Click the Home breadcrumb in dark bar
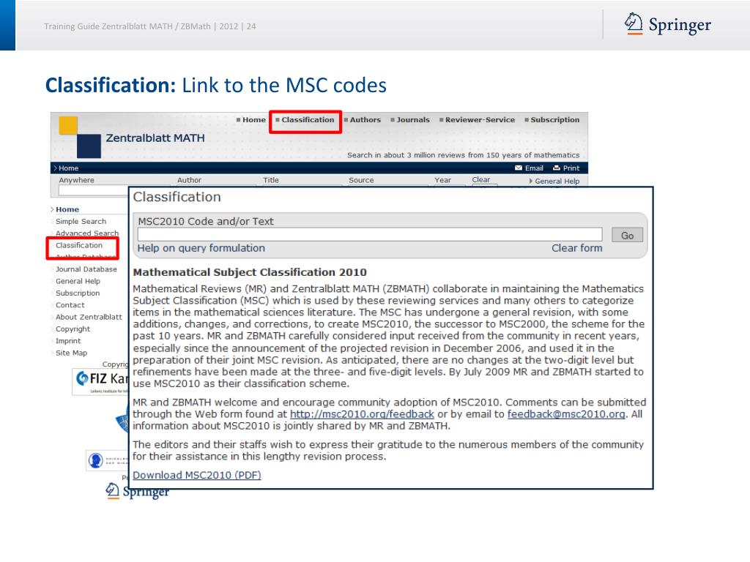 pos(68,168)
